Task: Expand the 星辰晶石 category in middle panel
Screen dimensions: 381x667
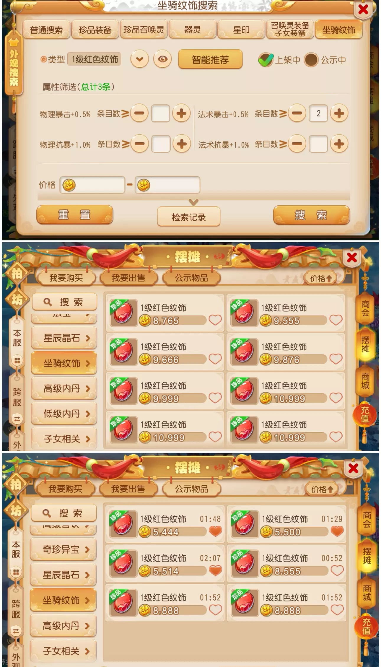Action: (x=64, y=338)
